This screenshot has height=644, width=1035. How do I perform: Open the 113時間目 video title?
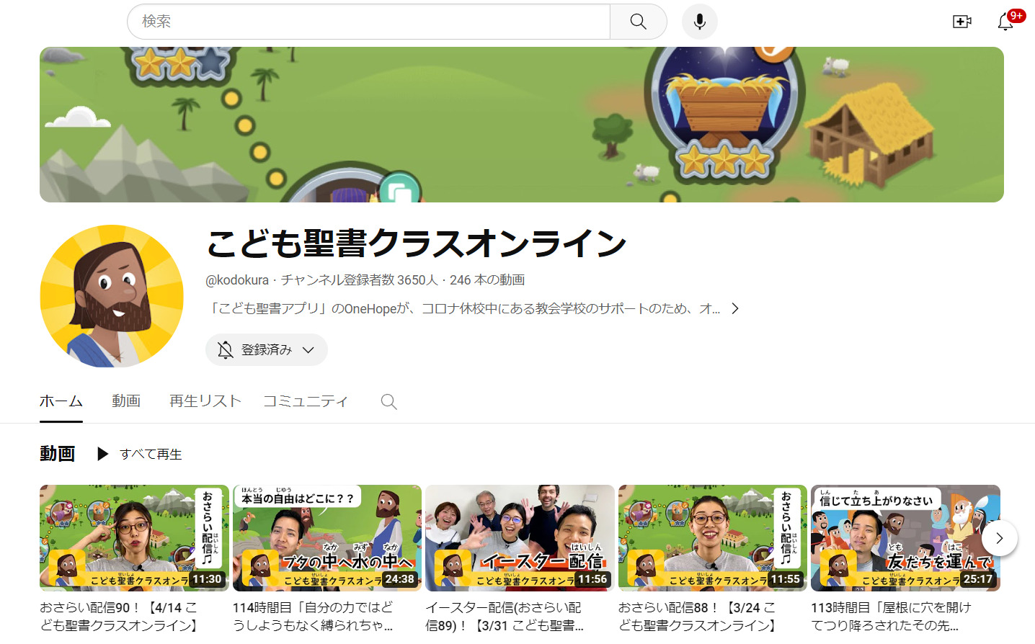[891, 616]
